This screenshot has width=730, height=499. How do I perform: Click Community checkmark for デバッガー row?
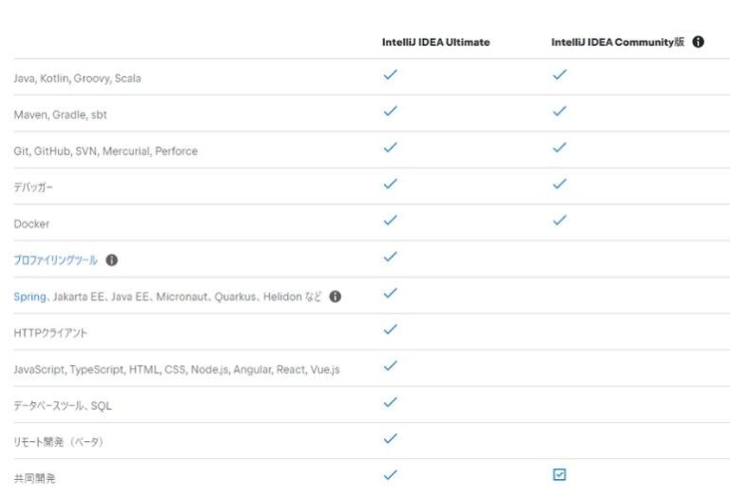pyautogui.click(x=559, y=184)
